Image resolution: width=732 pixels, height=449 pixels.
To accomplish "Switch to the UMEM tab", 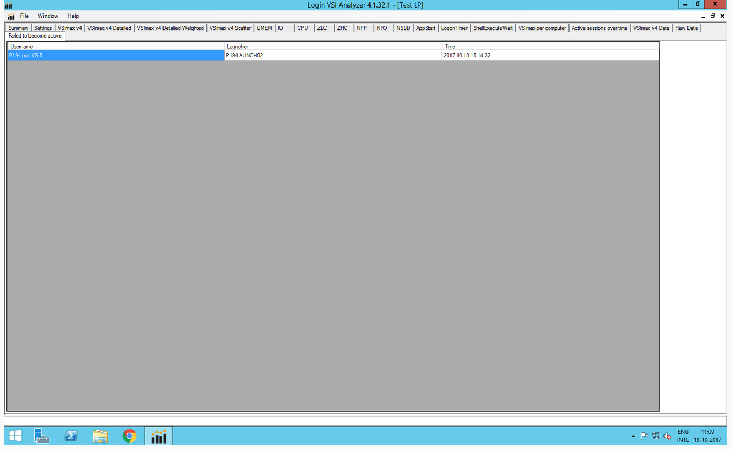I will click(x=264, y=28).
